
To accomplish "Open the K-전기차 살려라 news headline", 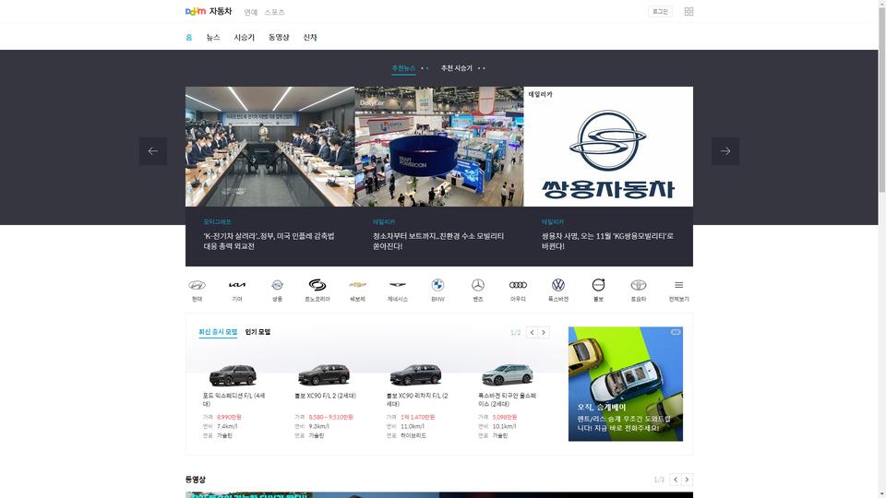I will coord(269,241).
